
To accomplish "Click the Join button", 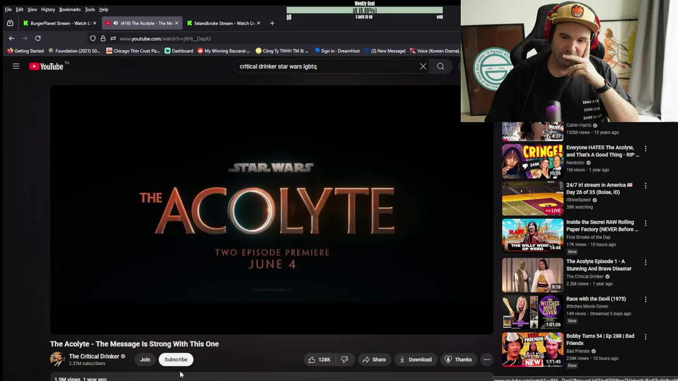I will click(x=145, y=359).
